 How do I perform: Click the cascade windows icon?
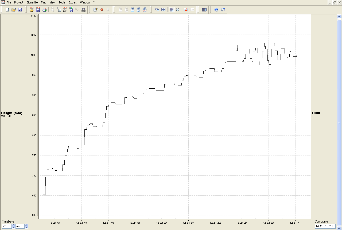coord(157,10)
